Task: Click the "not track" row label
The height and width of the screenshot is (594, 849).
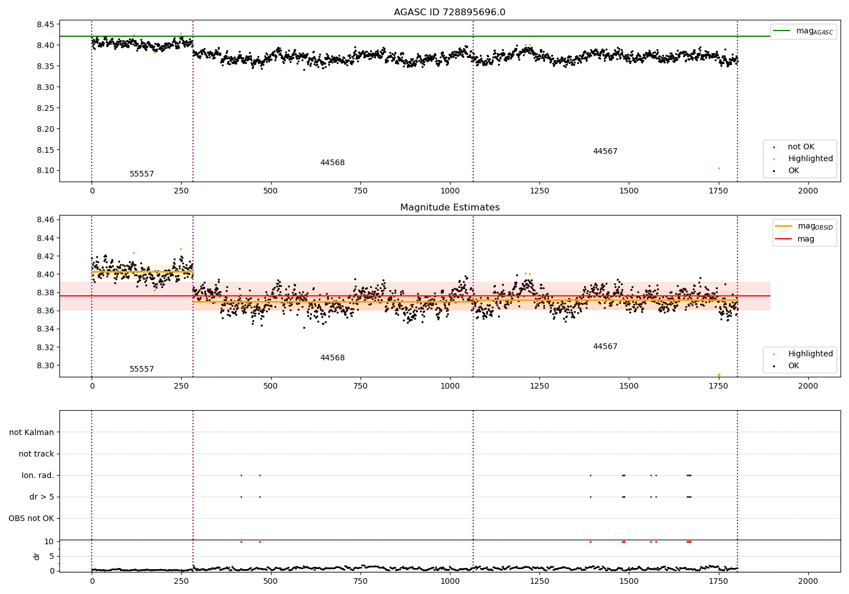Action: point(36,454)
